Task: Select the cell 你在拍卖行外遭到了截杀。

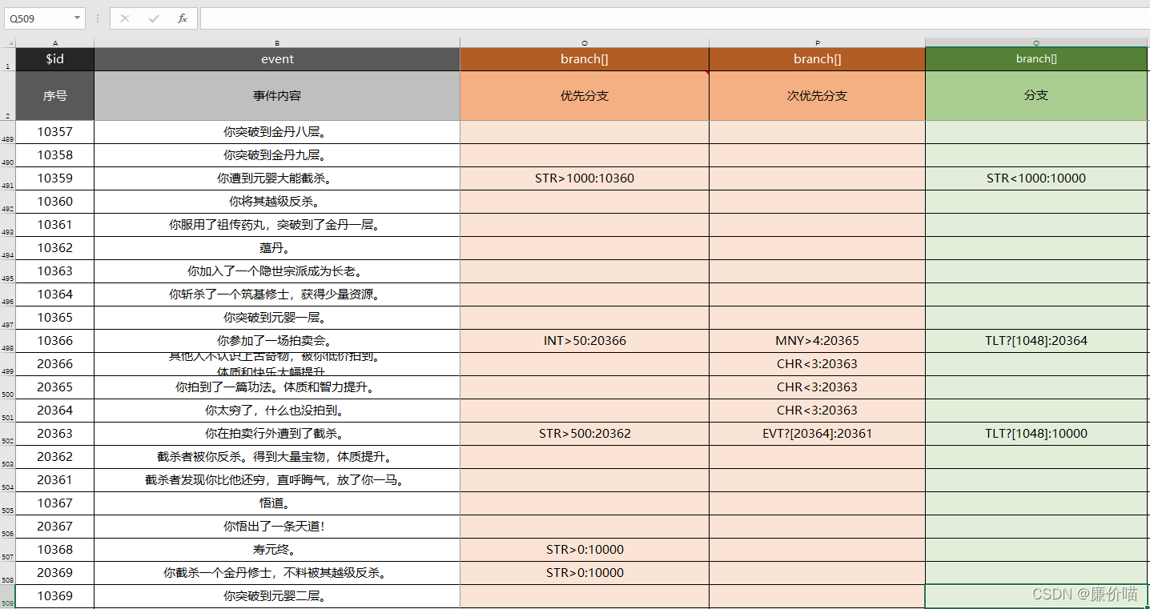Action: tap(277, 434)
